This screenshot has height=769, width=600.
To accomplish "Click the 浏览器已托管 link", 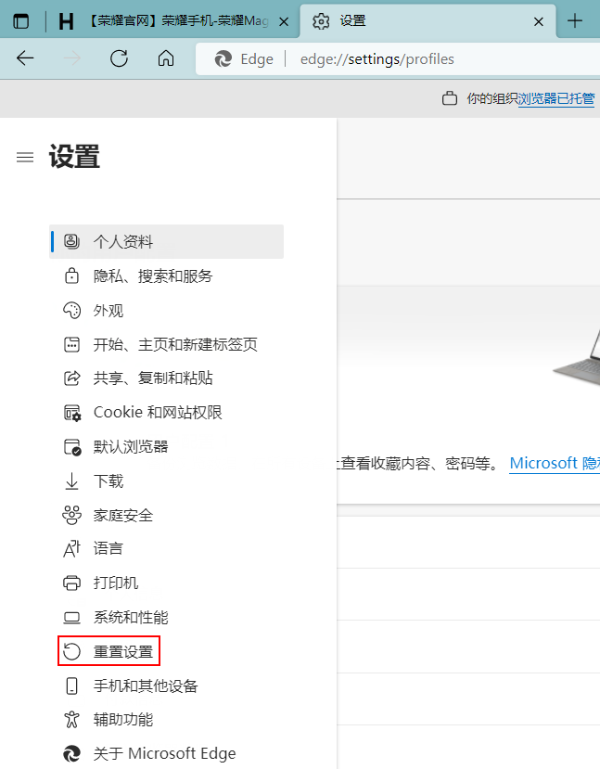I will click(x=555, y=98).
